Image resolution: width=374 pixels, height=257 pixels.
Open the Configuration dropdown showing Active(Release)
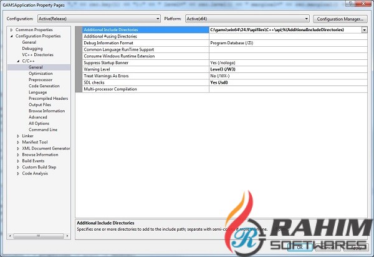[99, 19]
